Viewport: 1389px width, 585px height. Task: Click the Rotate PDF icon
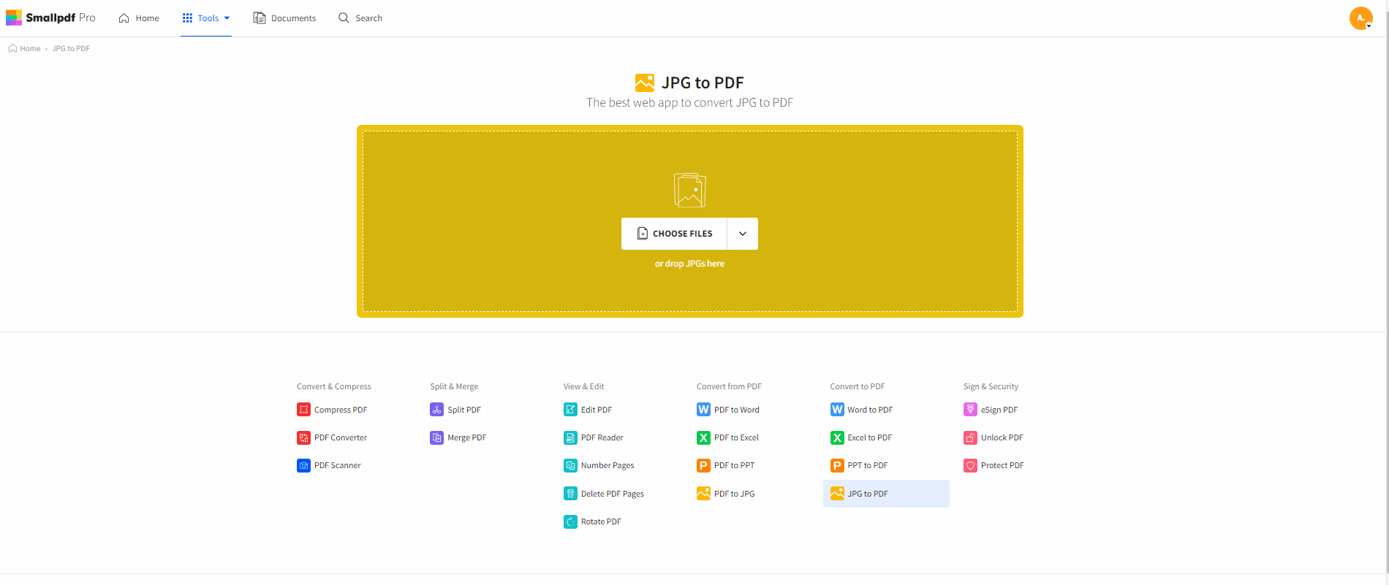570,521
